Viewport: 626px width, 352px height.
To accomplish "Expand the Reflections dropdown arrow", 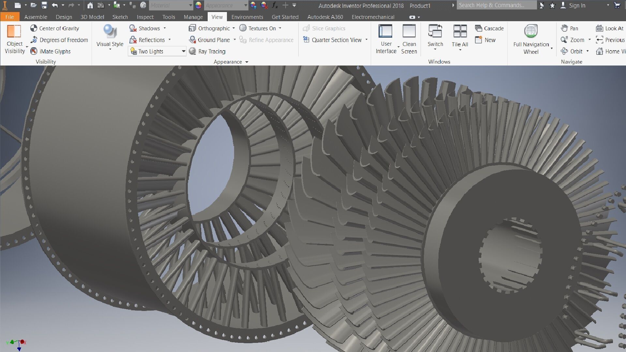I will [170, 40].
